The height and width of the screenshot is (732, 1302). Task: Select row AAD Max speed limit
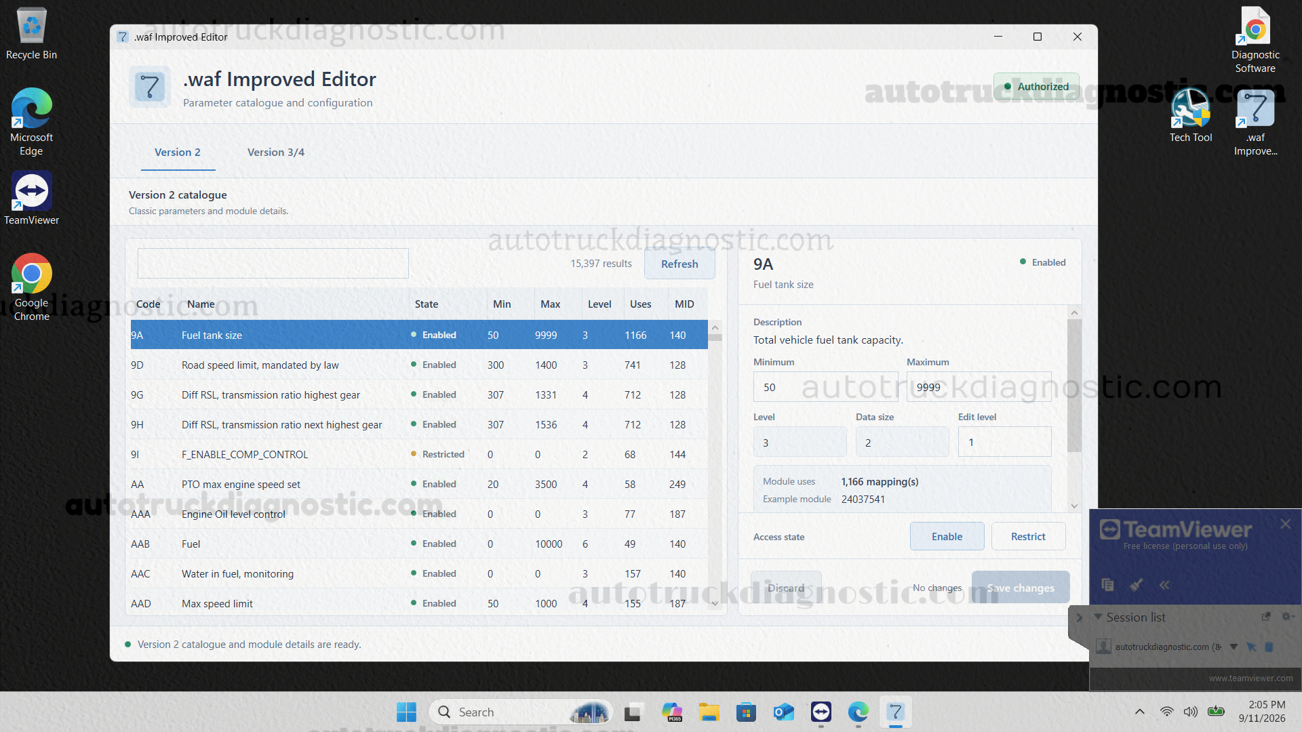click(x=419, y=603)
